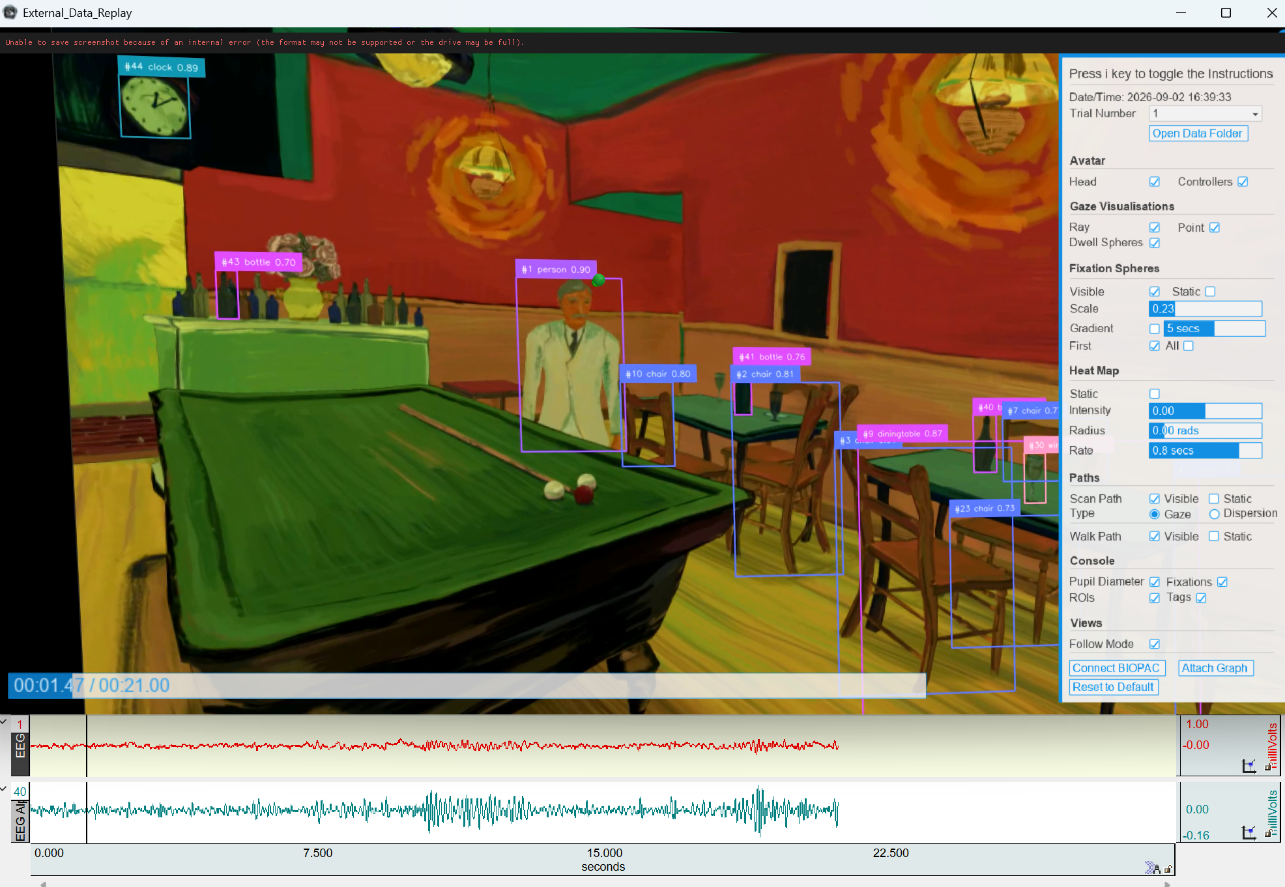Enable the All fixations checkbox
1285x887 pixels.
click(x=1189, y=346)
